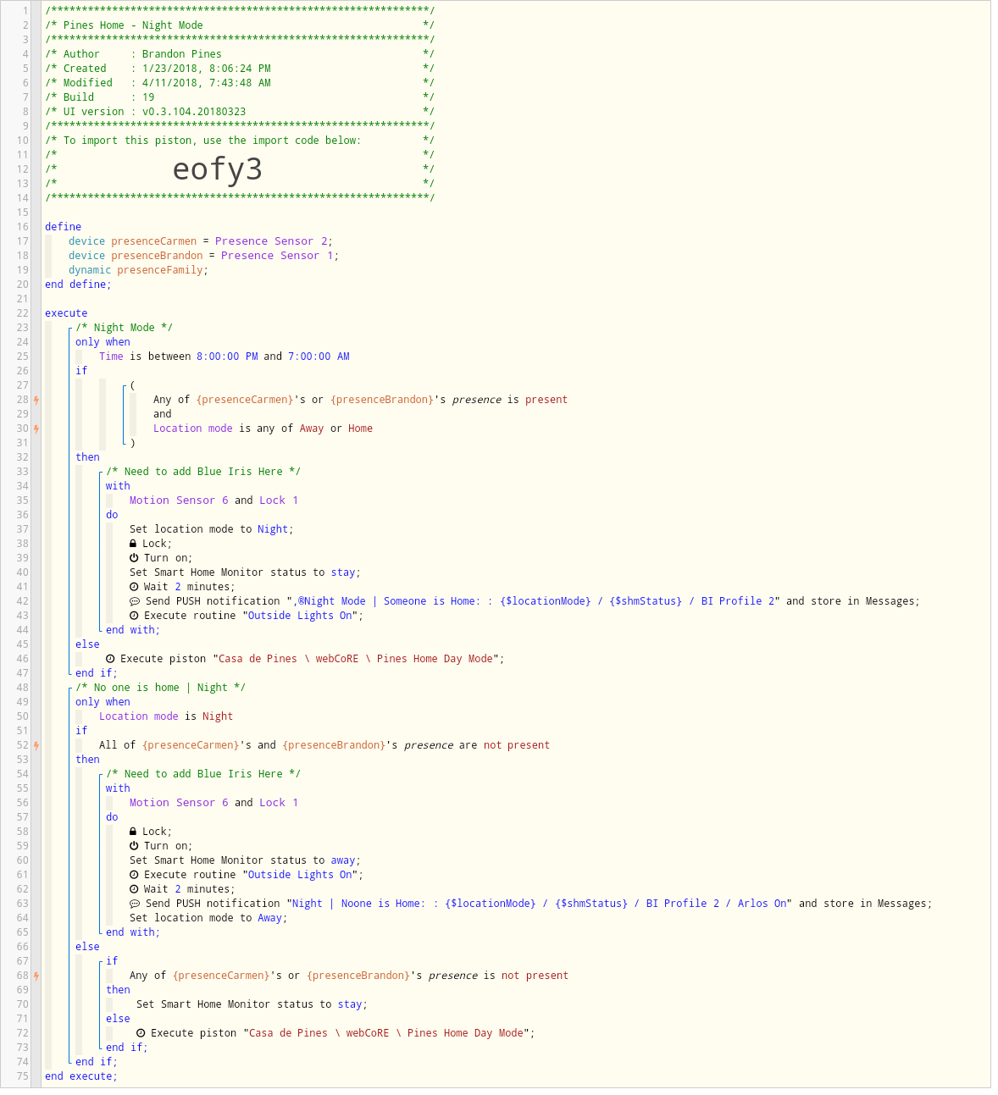The width and height of the screenshot is (998, 1095).
Task: Click the 'Need to add Blue Iris Here' comment on line 33
Action: [x=203, y=472]
